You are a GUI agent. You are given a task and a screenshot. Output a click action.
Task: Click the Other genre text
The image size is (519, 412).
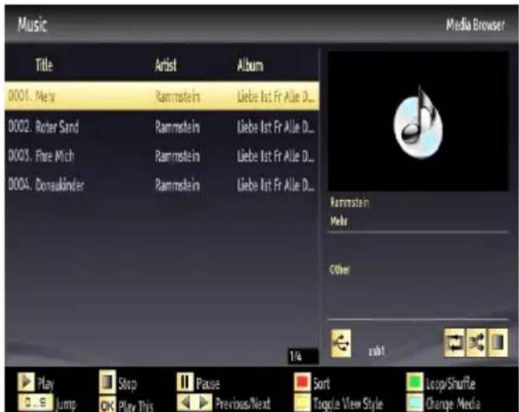tap(339, 269)
